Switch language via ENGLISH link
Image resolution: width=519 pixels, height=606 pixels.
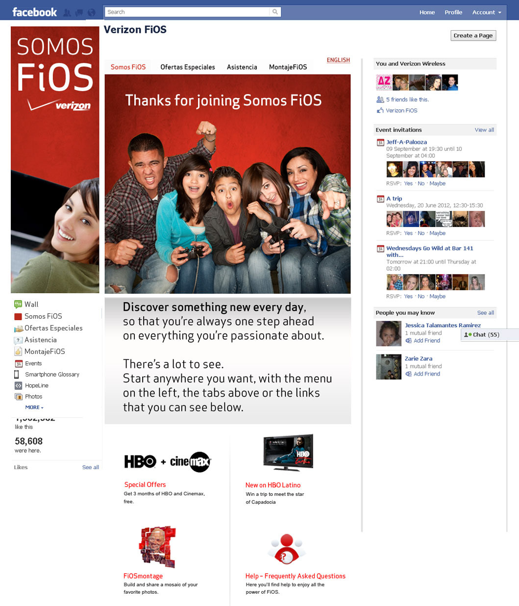point(339,60)
